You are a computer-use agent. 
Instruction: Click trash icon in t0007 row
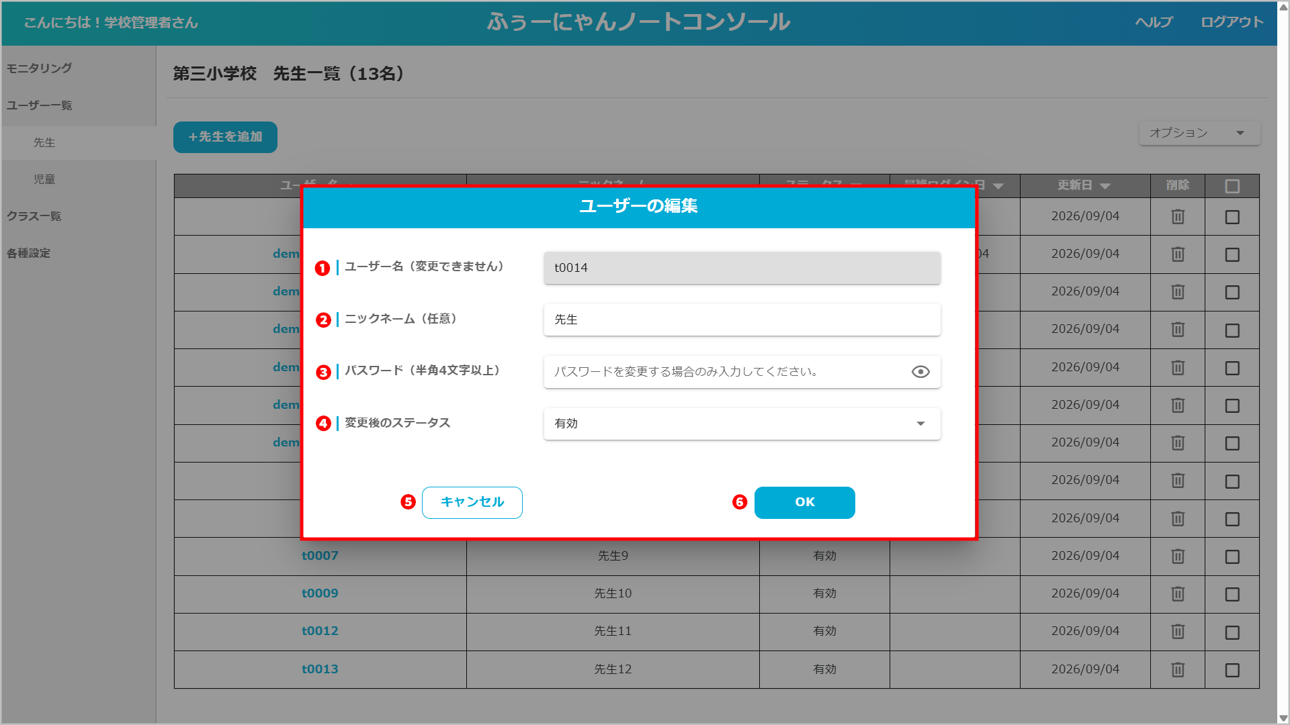[x=1178, y=557]
